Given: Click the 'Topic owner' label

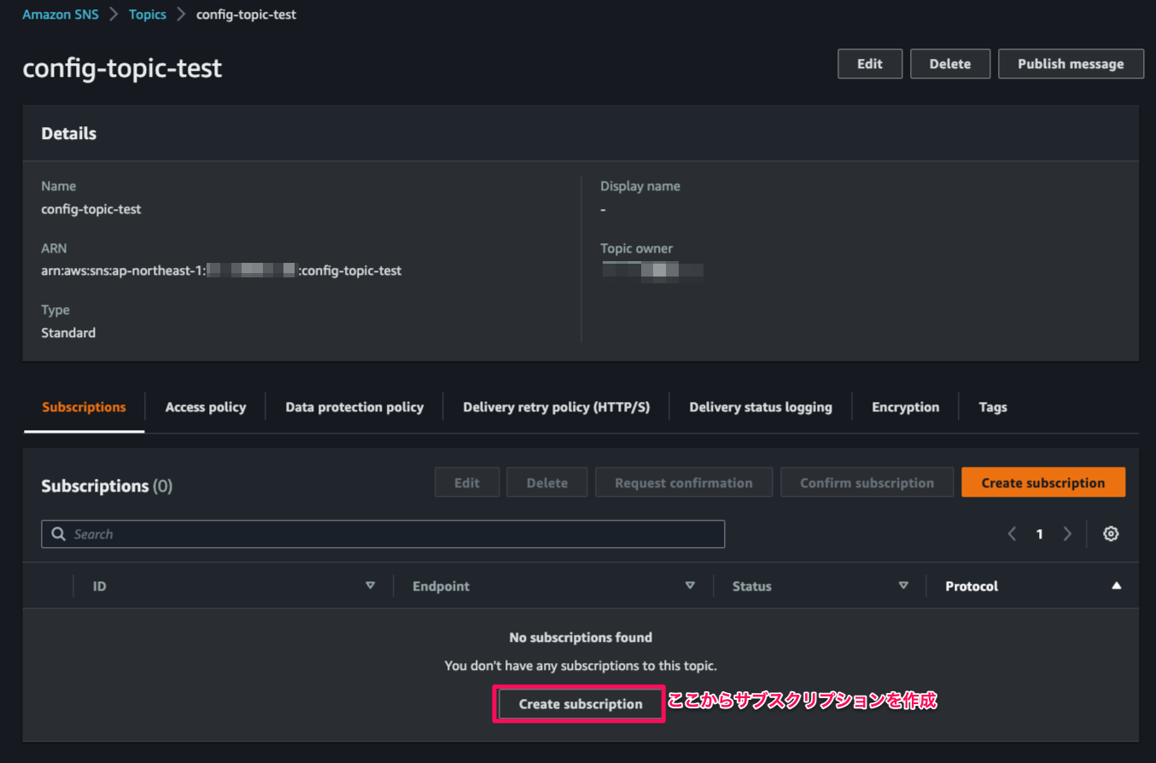Looking at the screenshot, I should coord(637,248).
